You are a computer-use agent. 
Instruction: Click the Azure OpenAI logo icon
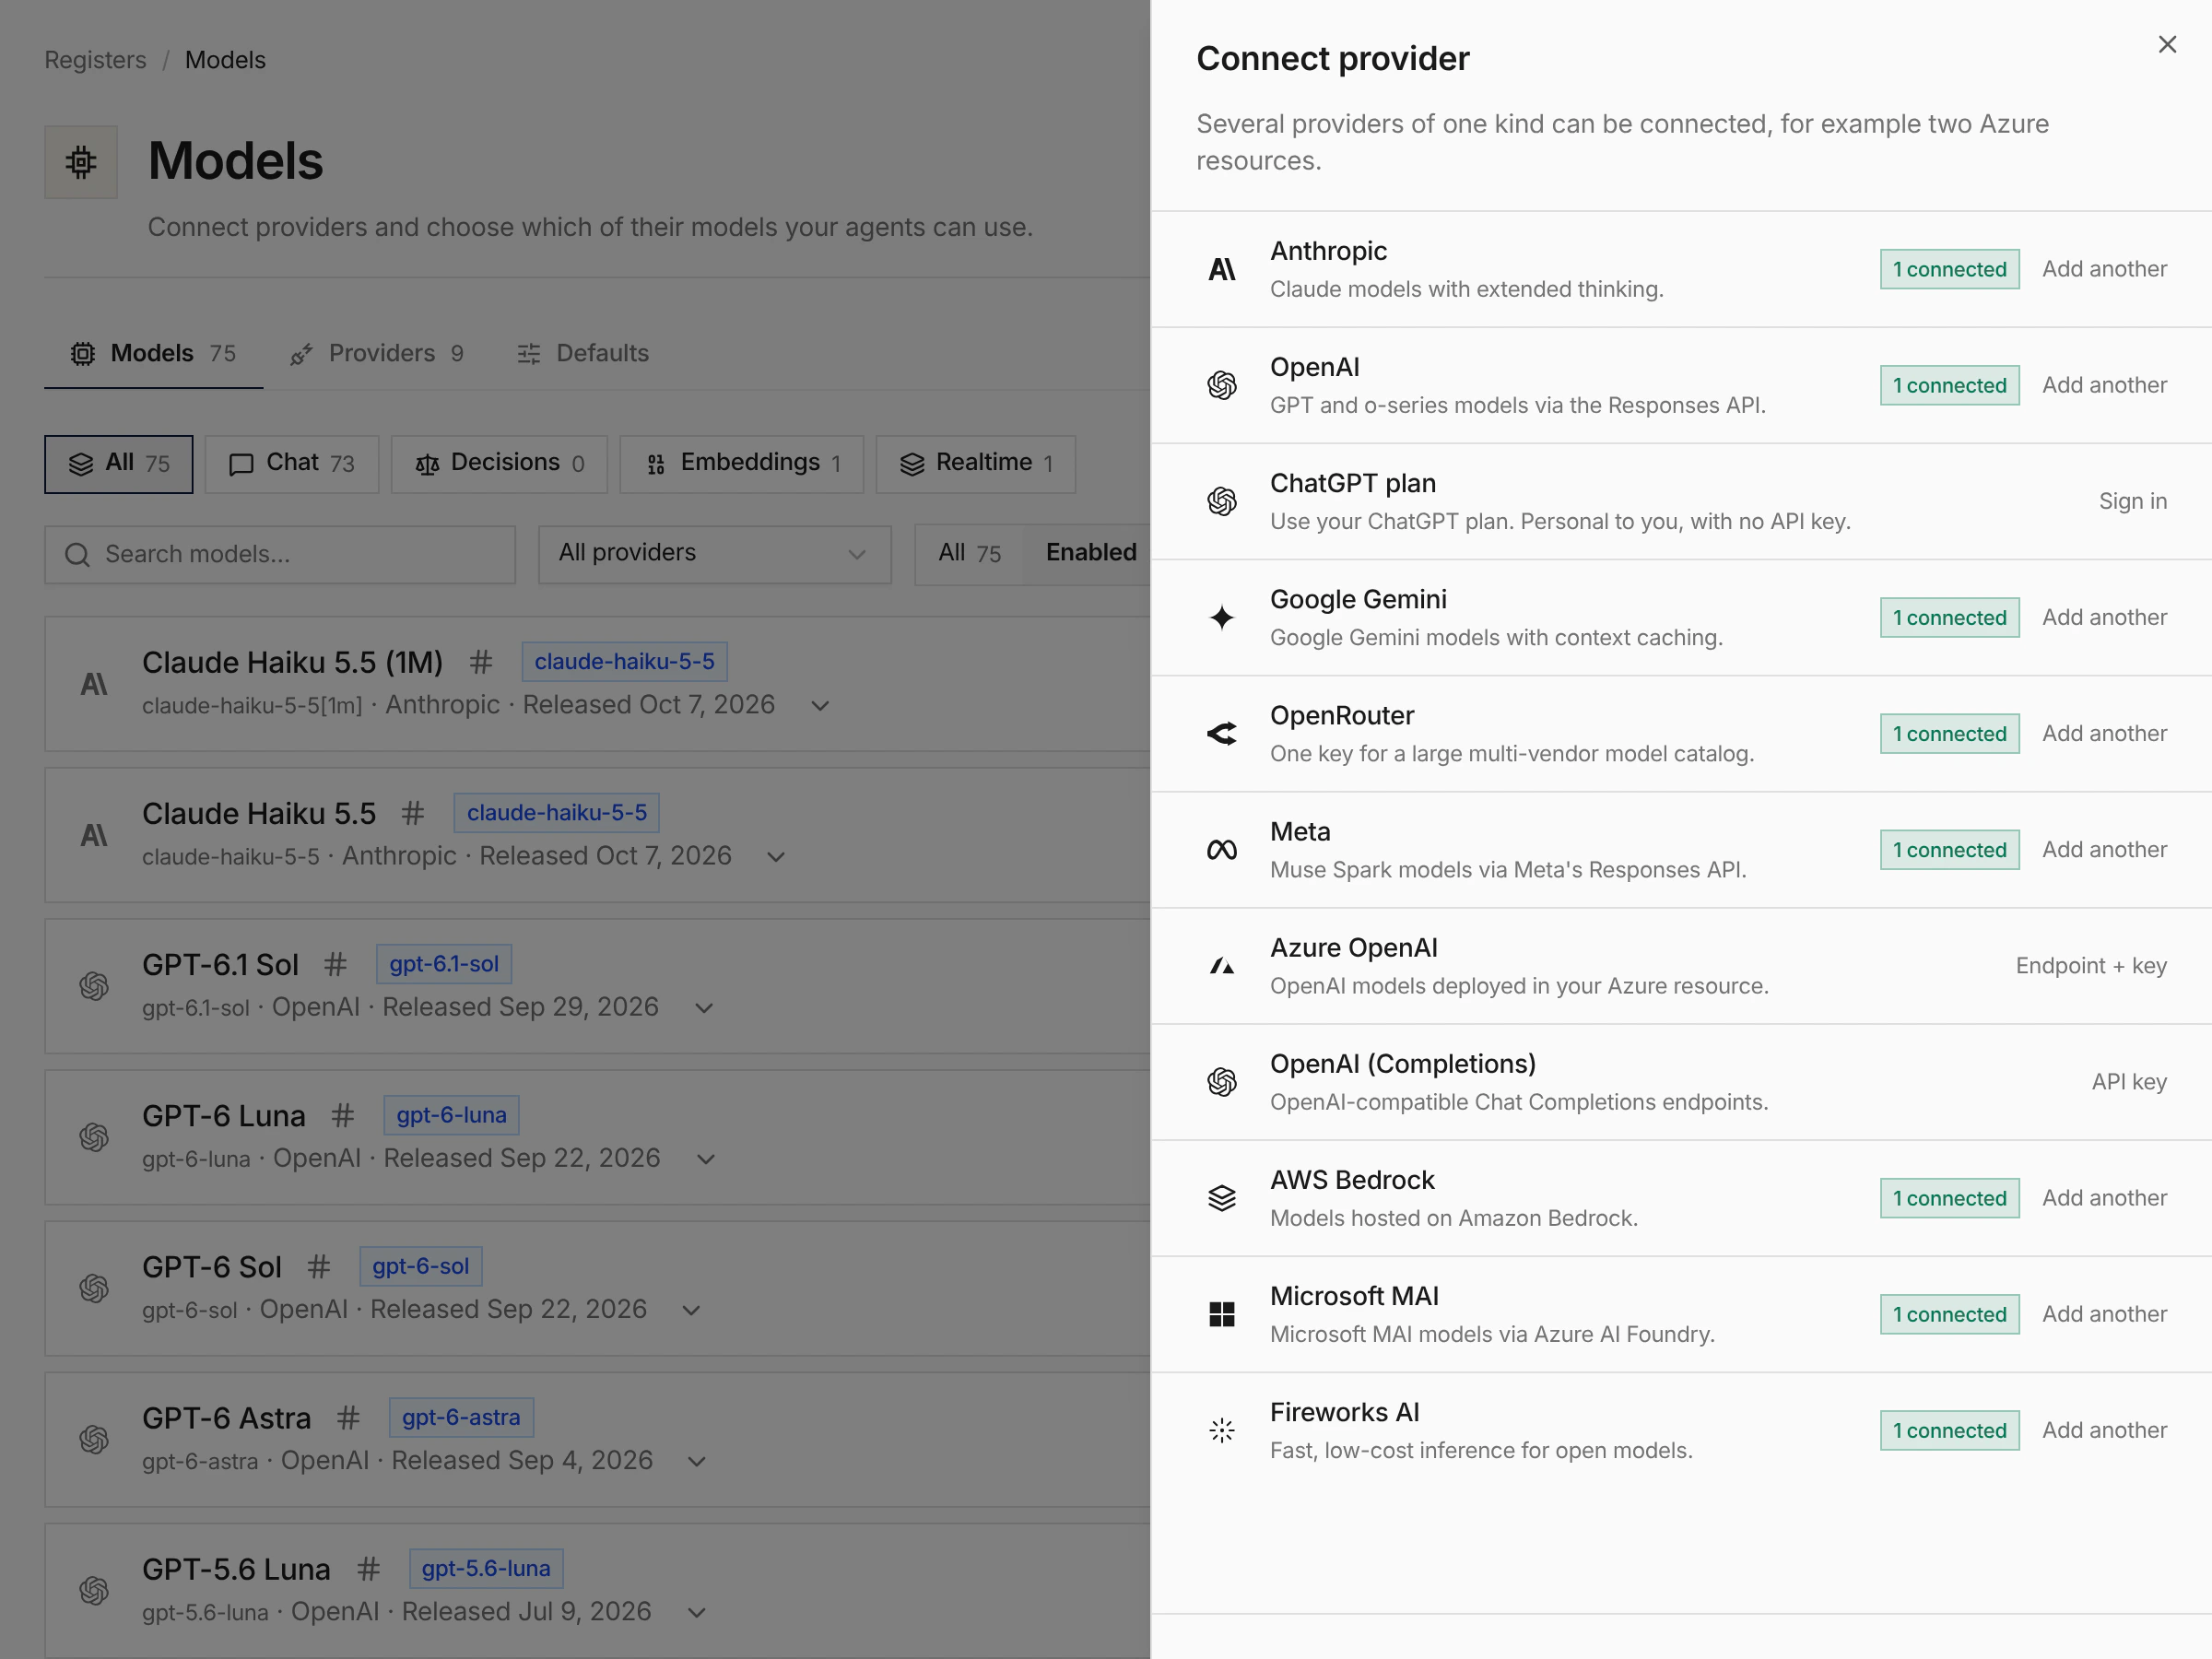click(1221, 965)
